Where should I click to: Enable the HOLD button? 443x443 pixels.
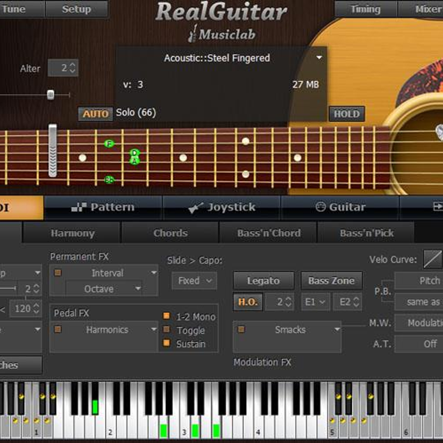pos(346,114)
